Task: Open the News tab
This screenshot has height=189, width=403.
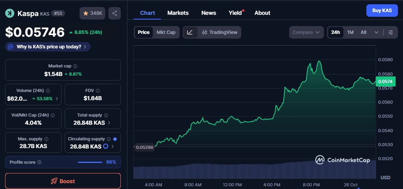Action: (209, 13)
